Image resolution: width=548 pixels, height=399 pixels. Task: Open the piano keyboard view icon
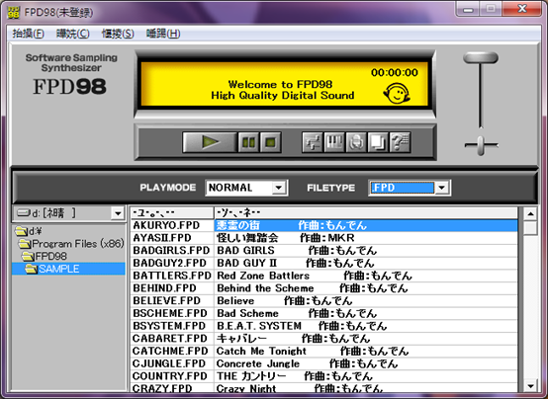[x=334, y=142]
